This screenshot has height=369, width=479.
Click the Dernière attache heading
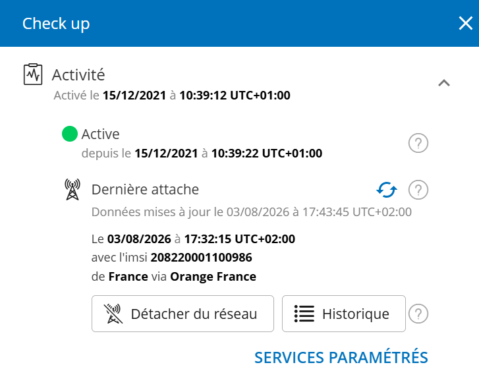click(x=145, y=189)
